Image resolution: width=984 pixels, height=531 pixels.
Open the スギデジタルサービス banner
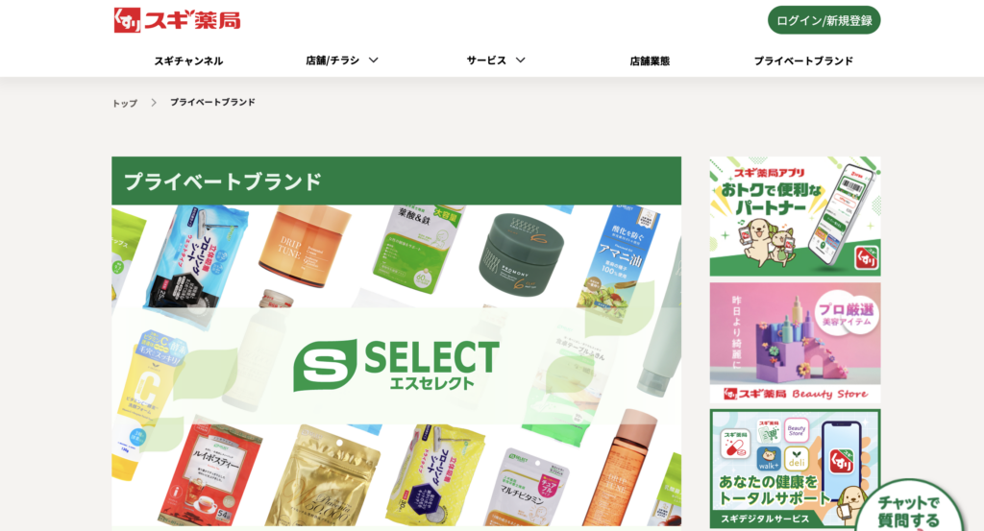point(795,469)
